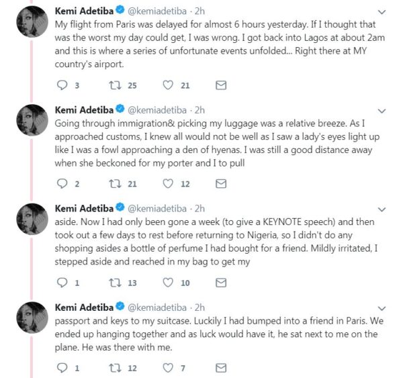Retweet the tweet with 21 retweets

[x=115, y=184]
